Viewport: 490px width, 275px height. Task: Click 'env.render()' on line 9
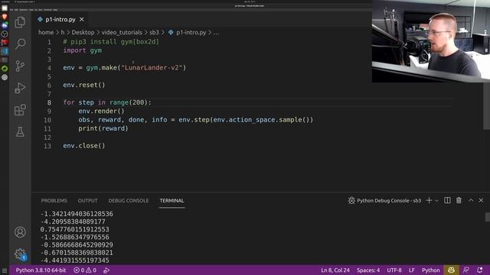point(101,112)
